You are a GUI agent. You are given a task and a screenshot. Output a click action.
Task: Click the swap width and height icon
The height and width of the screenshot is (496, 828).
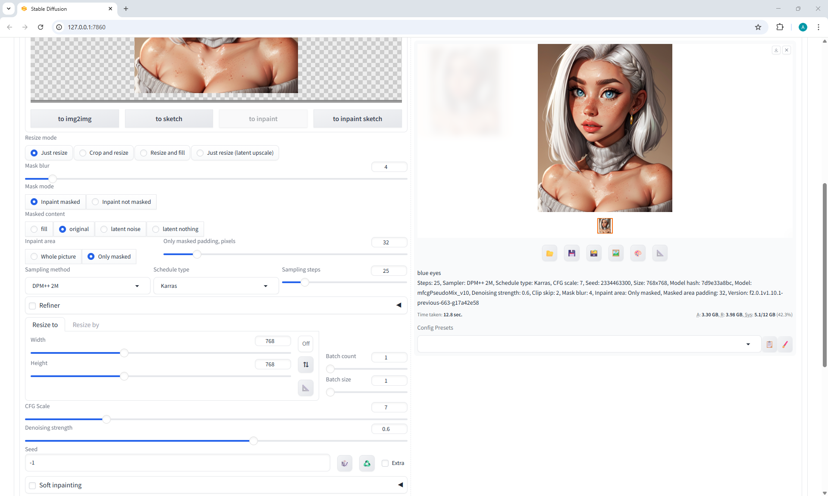tap(306, 365)
